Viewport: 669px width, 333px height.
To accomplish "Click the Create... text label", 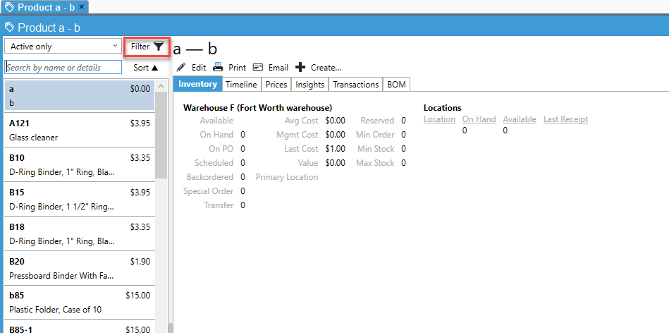I will pos(326,68).
